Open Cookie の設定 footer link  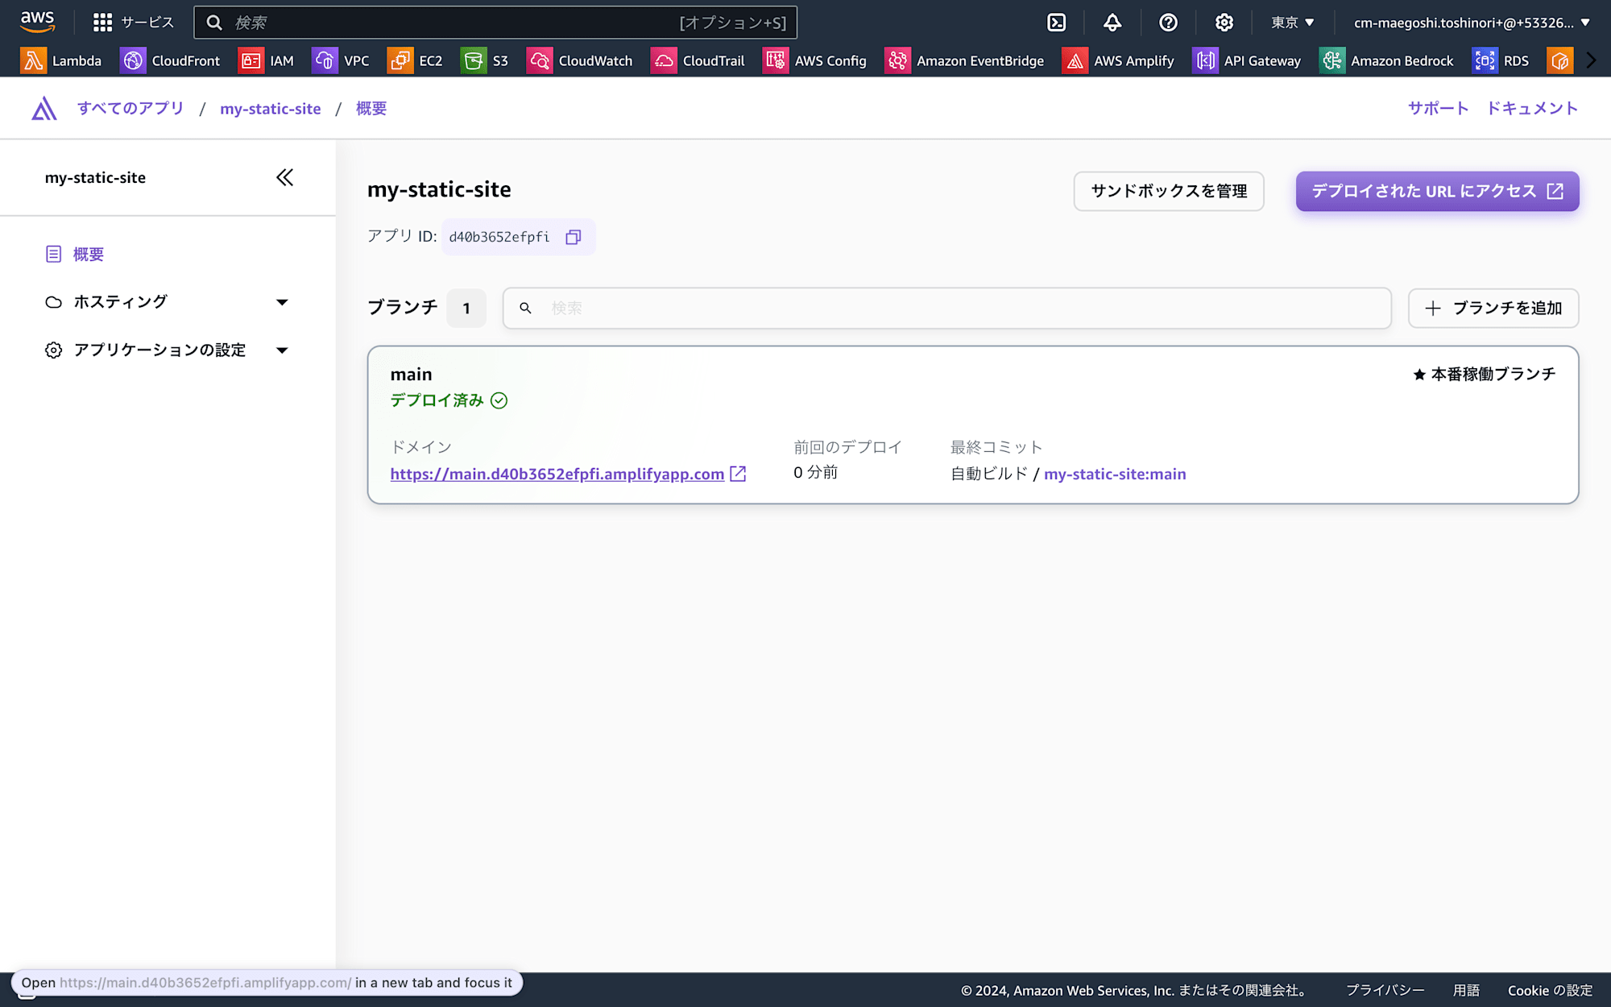click(x=1550, y=990)
